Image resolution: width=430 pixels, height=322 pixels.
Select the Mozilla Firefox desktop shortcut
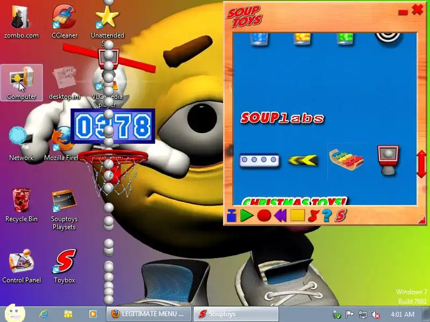[62, 144]
